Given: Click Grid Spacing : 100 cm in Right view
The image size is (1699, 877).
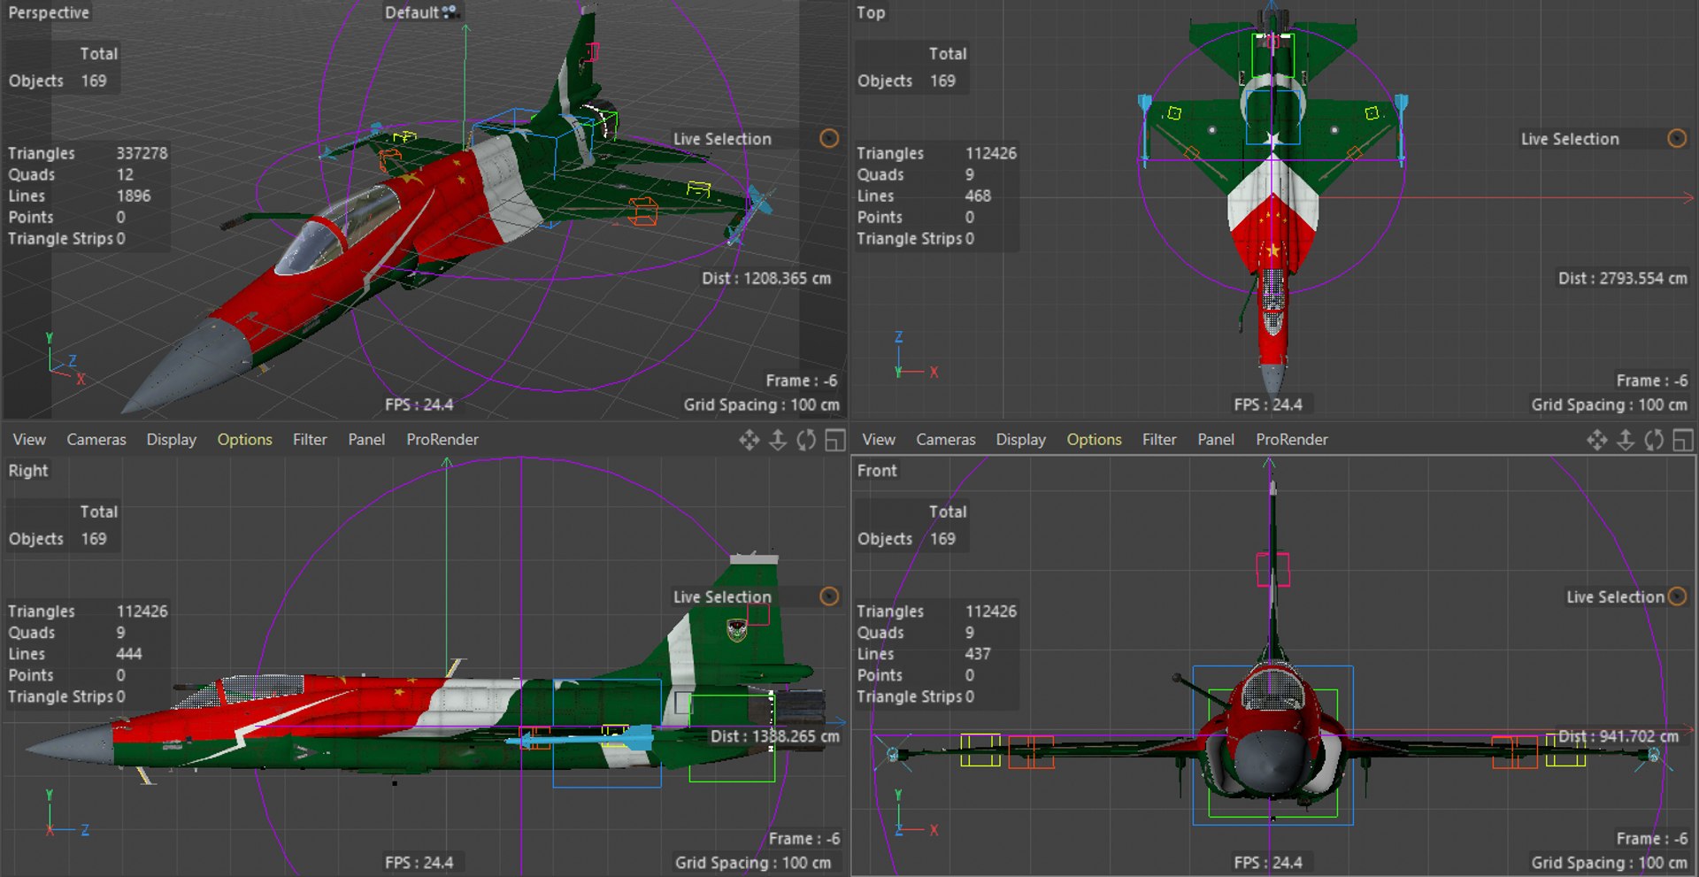Looking at the screenshot, I should (x=753, y=863).
